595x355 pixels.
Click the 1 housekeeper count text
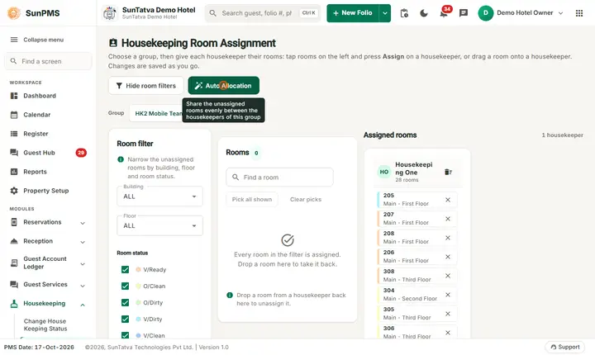563,135
